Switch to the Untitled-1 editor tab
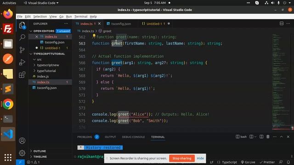294x165 pixels. click(156, 24)
